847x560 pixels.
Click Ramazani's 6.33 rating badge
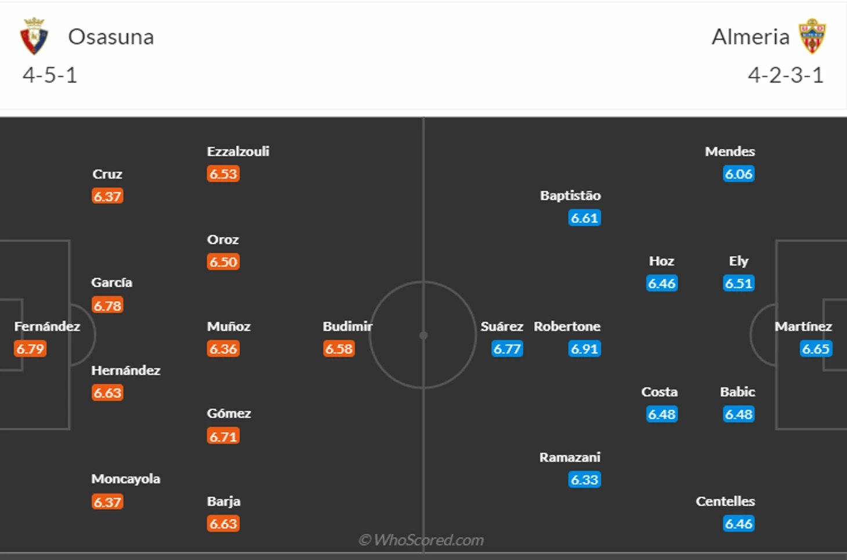pos(584,480)
